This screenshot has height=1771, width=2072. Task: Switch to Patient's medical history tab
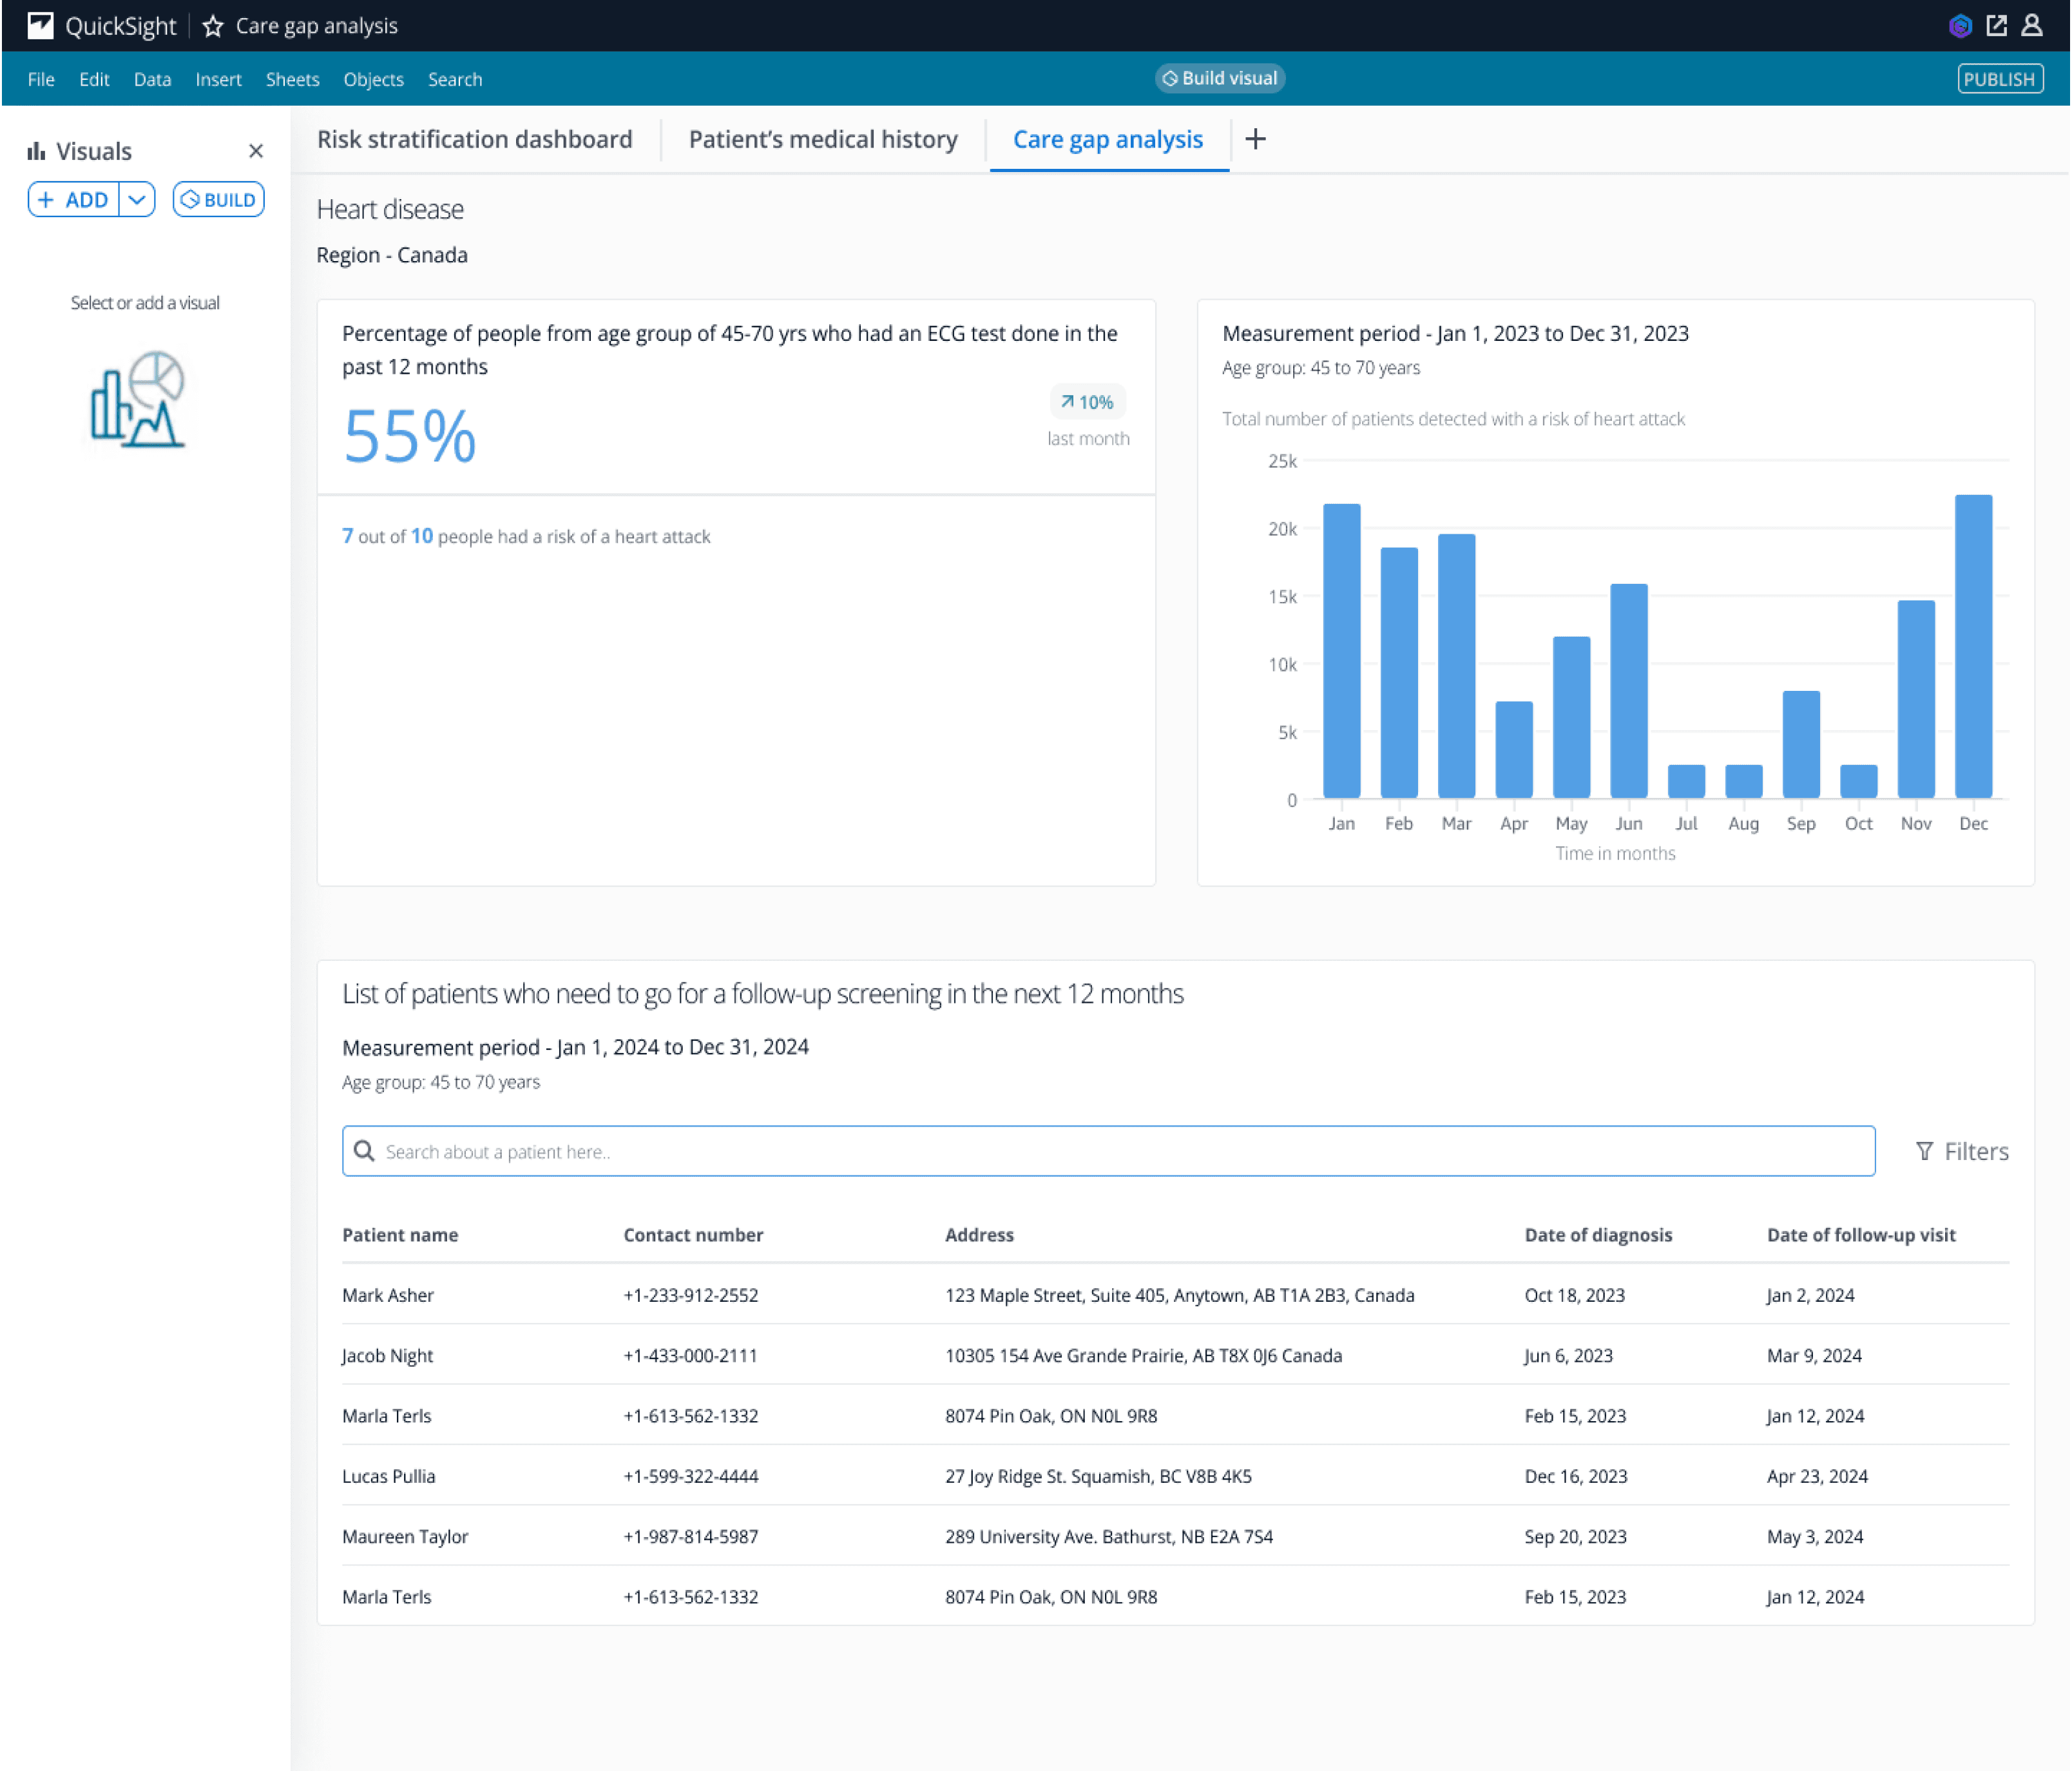click(x=823, y=139)
